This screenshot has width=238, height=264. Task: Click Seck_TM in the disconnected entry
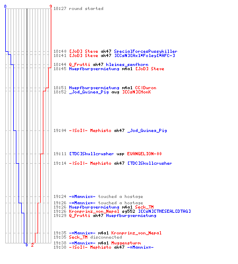pyautogui.click(x=78, y=237)
